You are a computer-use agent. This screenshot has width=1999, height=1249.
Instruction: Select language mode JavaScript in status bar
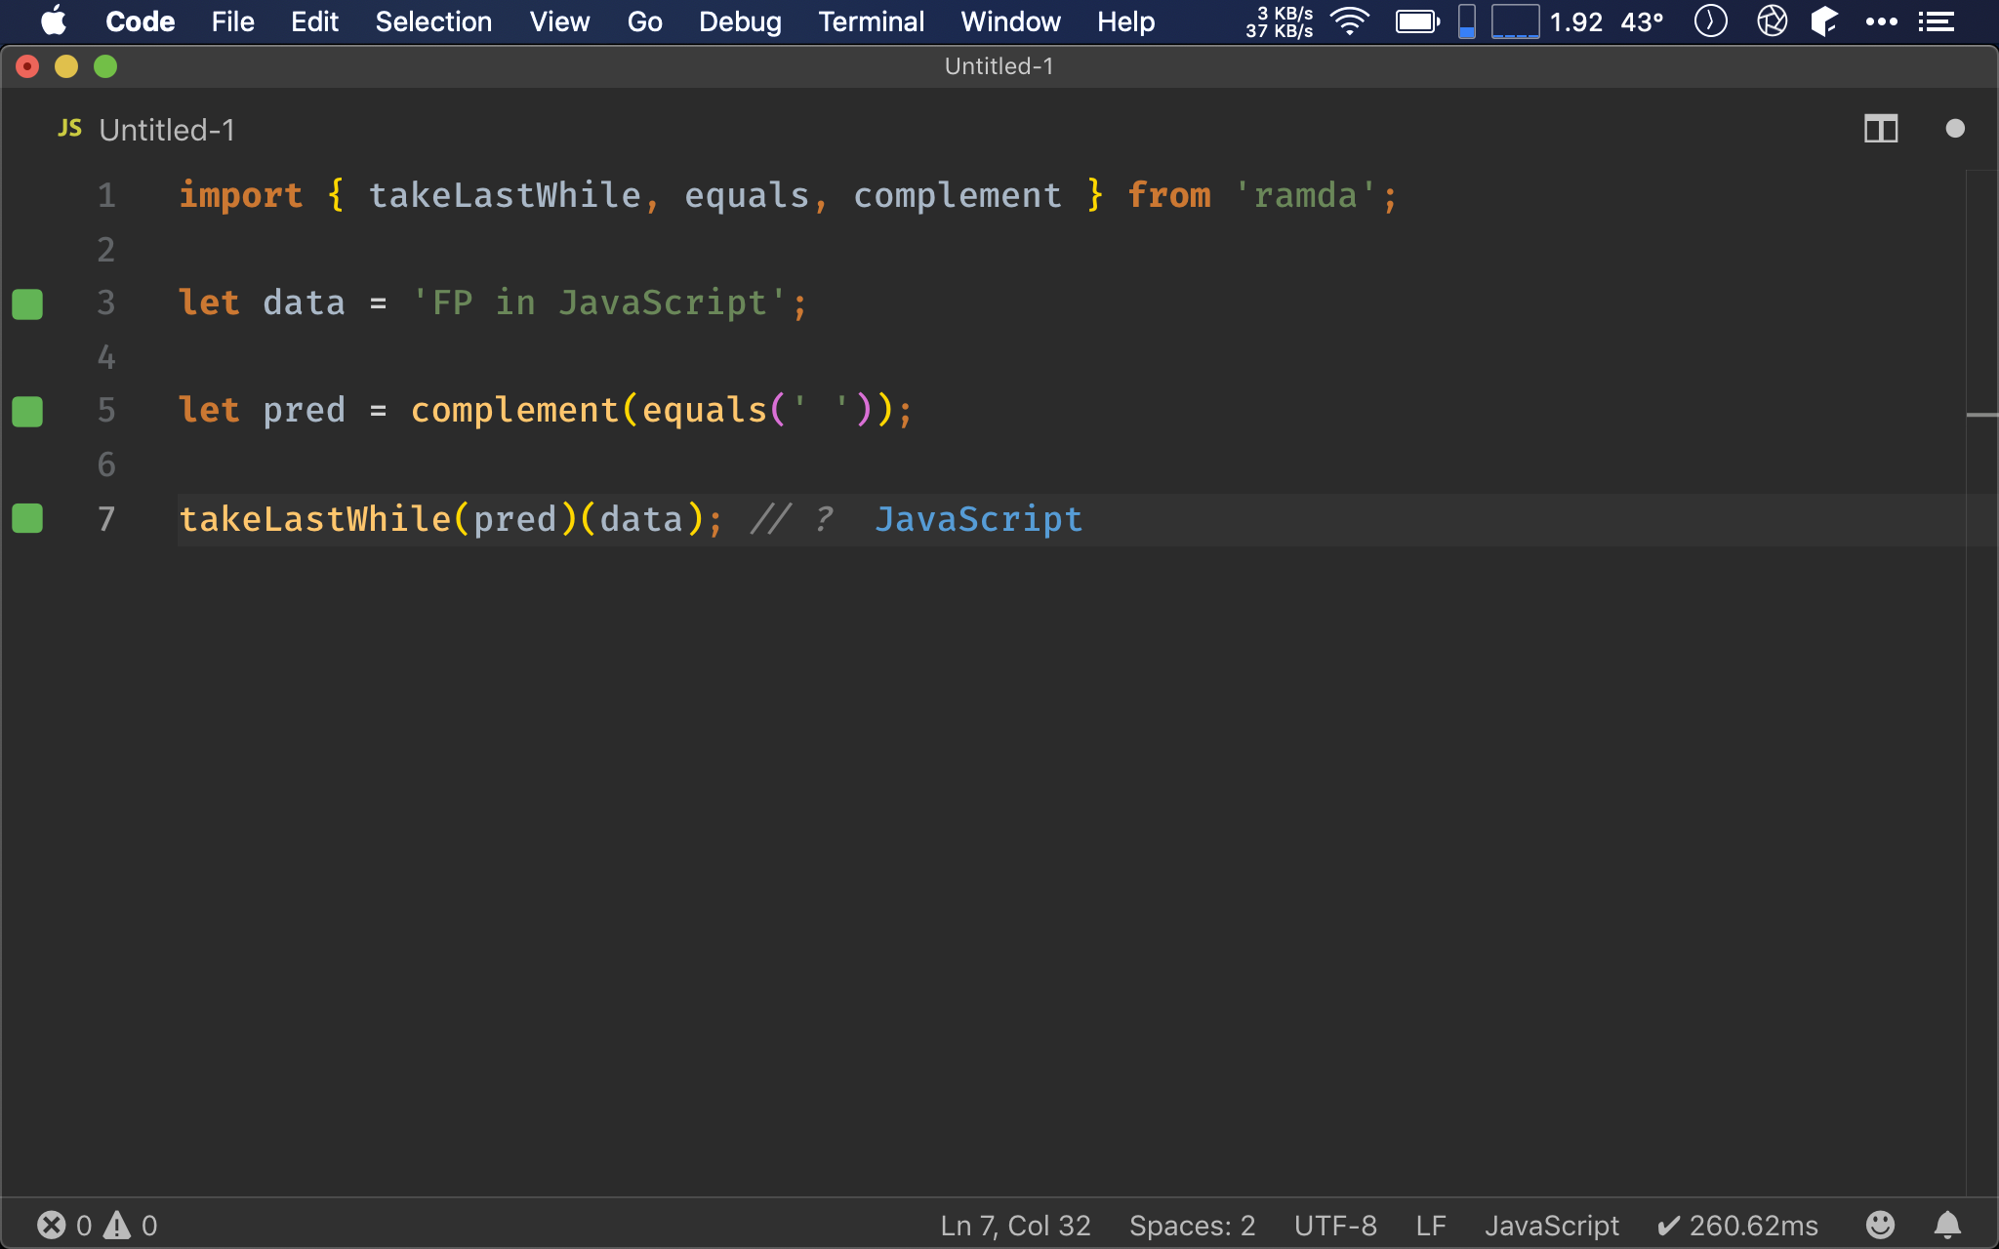(x=1552, y=1225)
